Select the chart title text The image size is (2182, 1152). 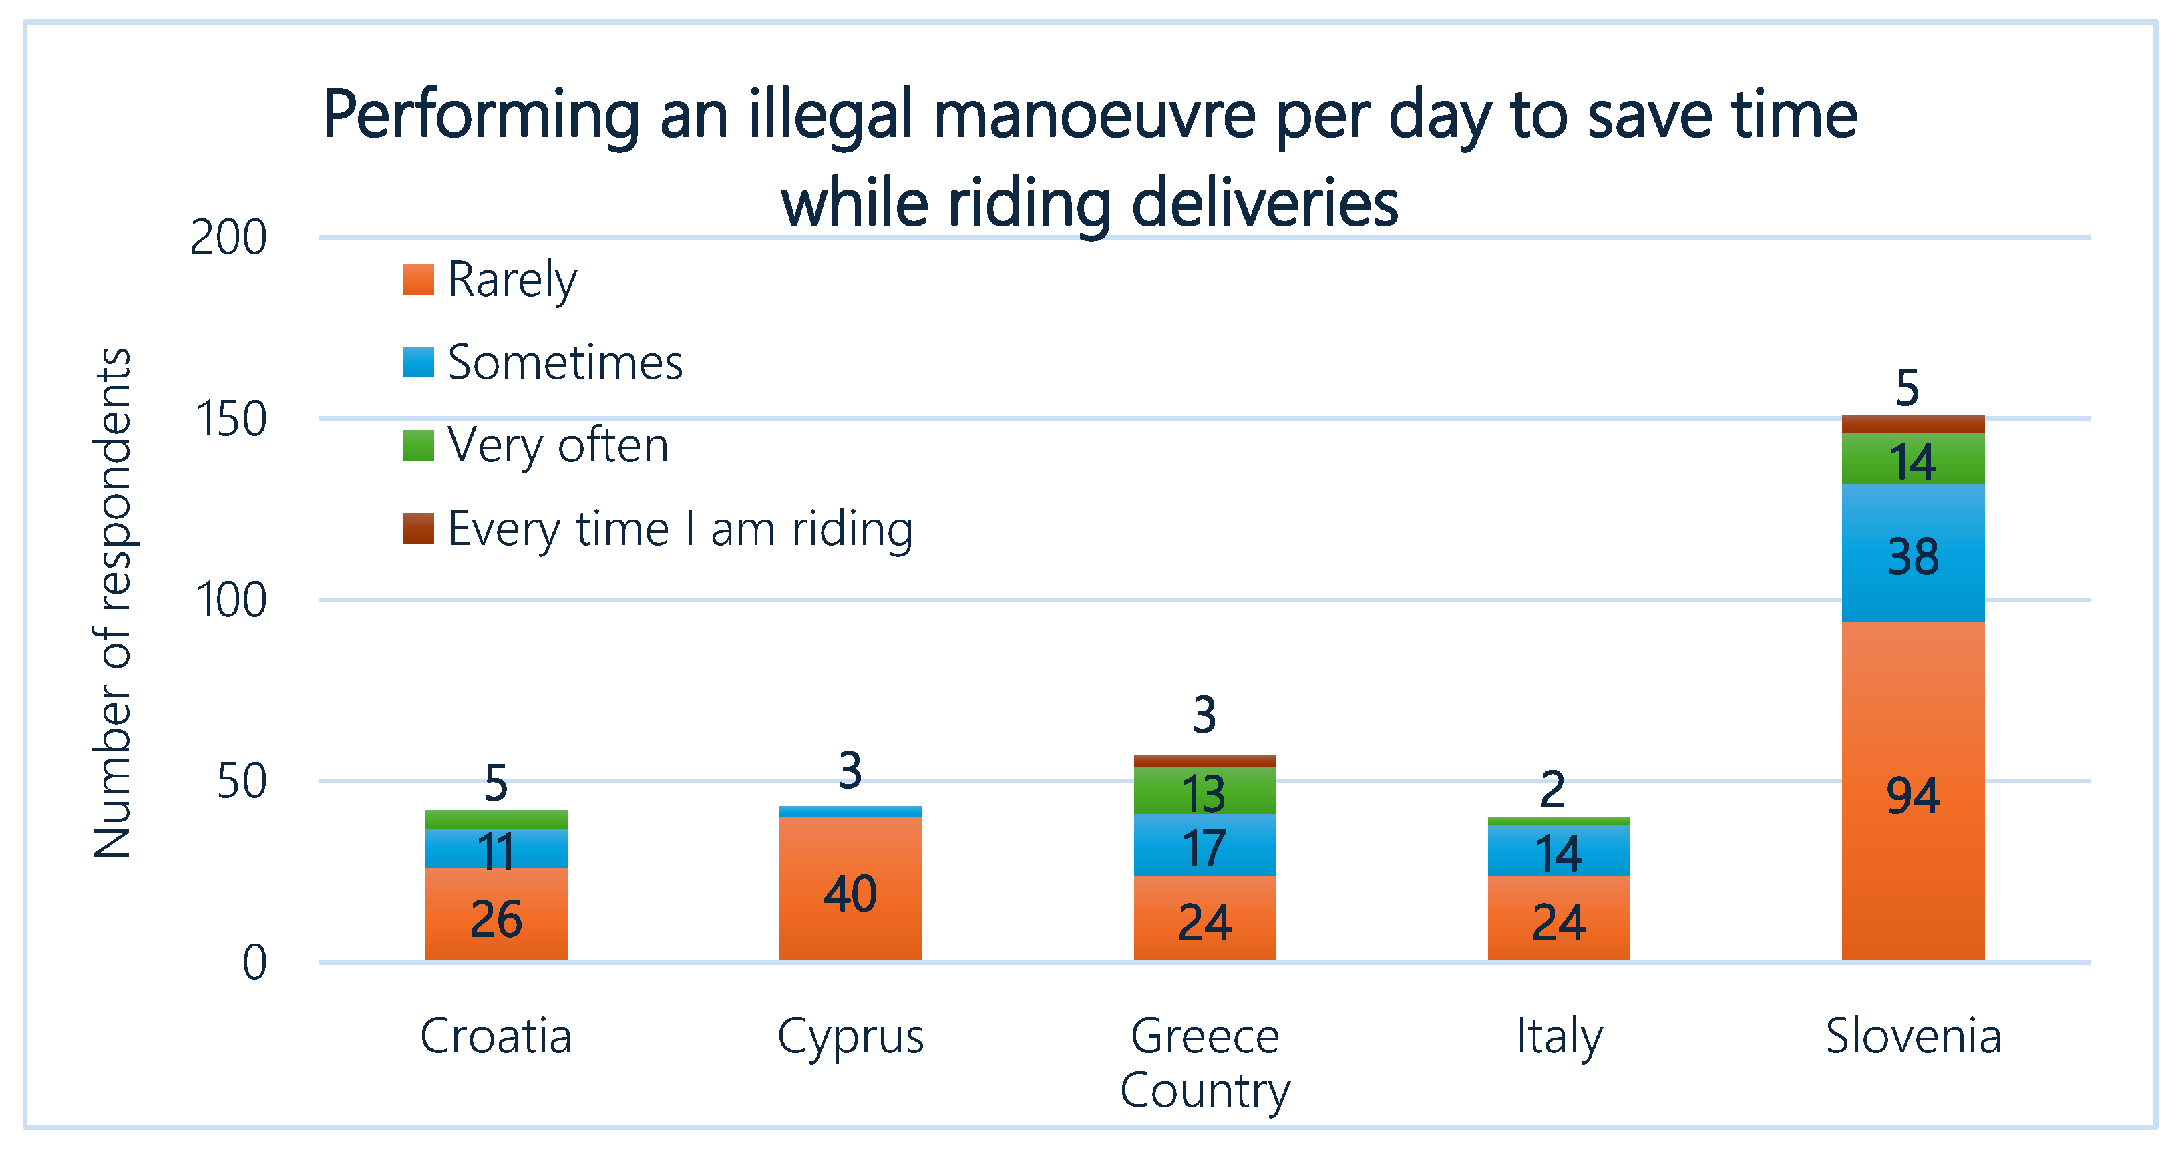(1090, 158)
